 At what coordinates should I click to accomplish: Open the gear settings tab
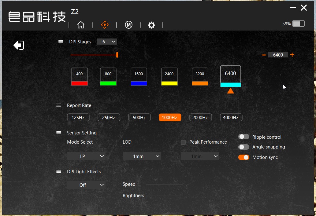(x=151, y=25)
